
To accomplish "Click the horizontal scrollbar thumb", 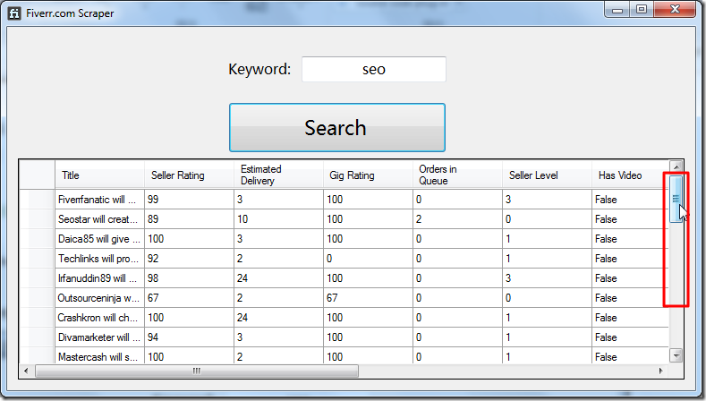I will pos(197,371).
